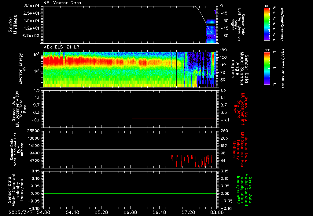Click the -15 sun elevation tick
313x216 pixels.
224,13
